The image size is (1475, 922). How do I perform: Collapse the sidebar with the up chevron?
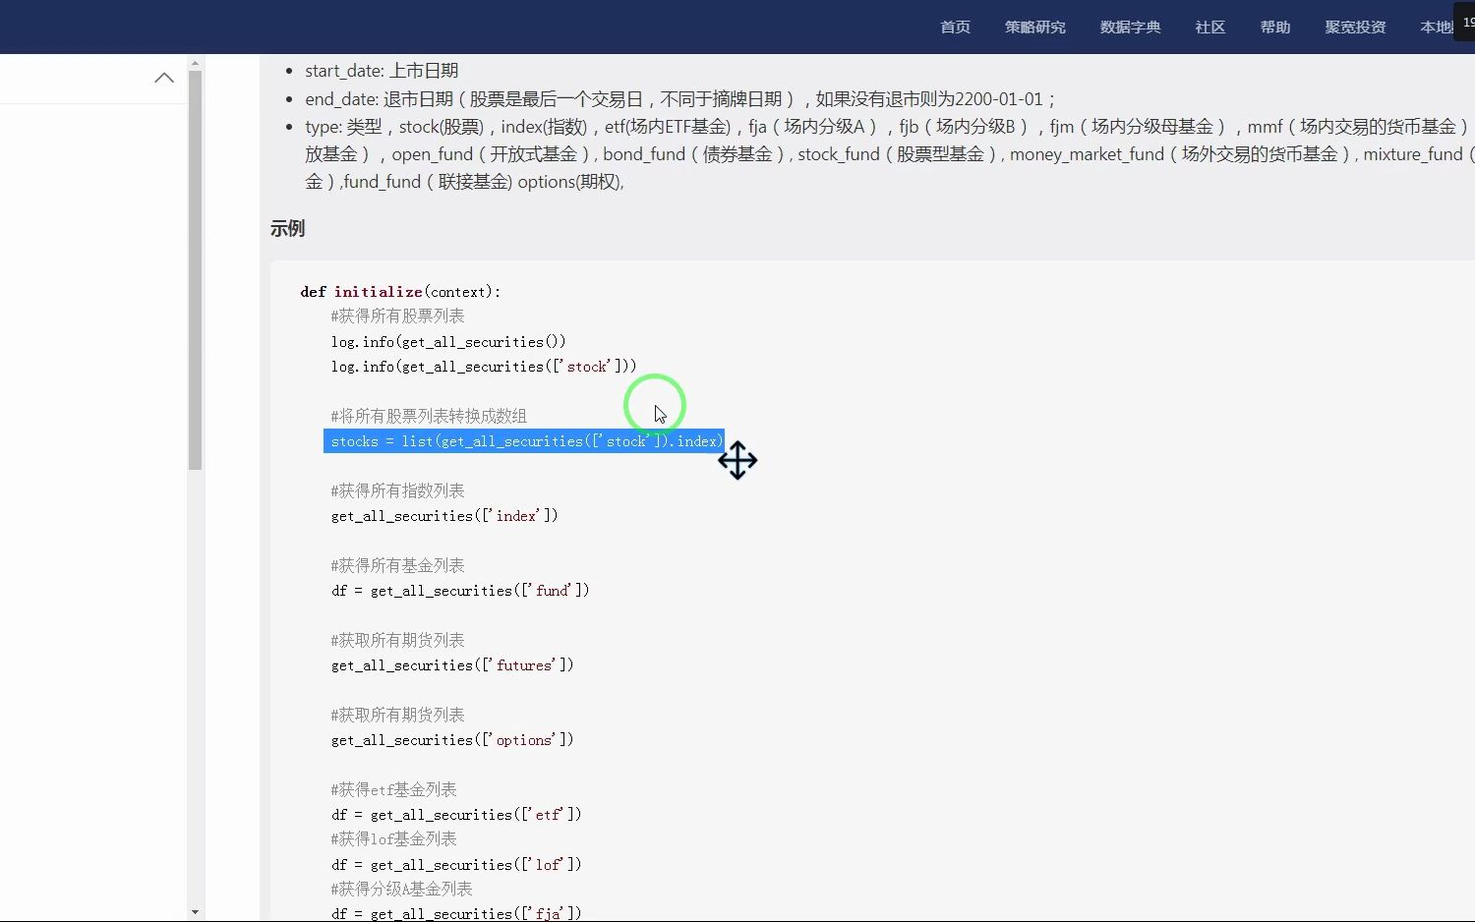point(164,78)
